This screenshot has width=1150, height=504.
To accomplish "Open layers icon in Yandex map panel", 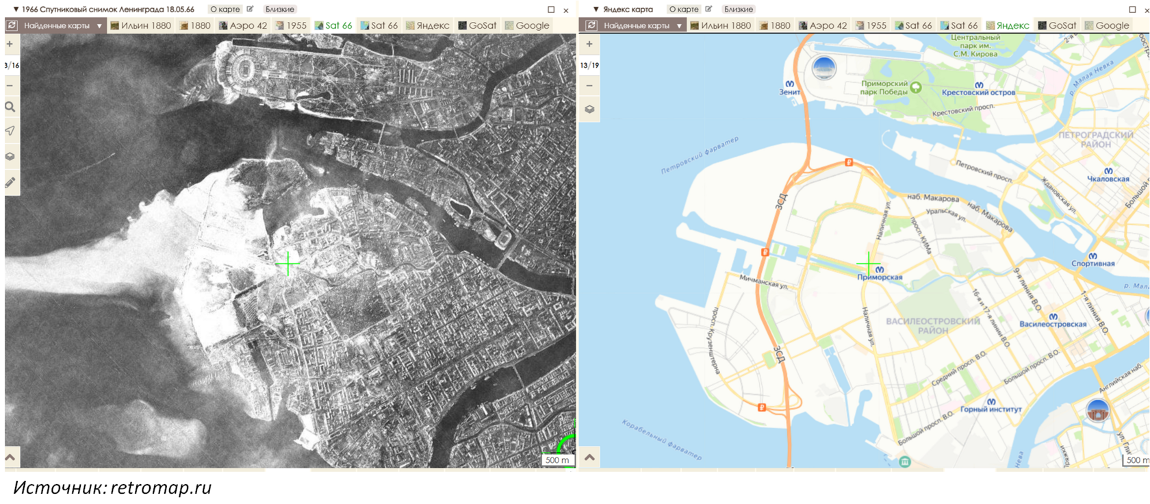I will (589, 110).
